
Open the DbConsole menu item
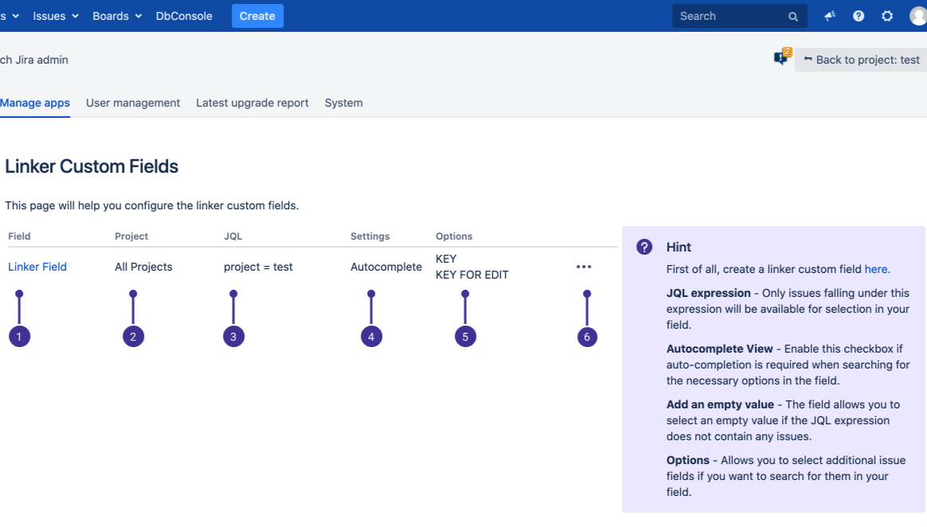184,16
